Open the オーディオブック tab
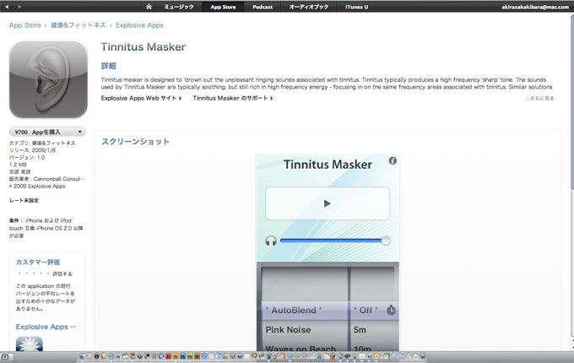This screenshot has width=574, height=363. [309, 7]
